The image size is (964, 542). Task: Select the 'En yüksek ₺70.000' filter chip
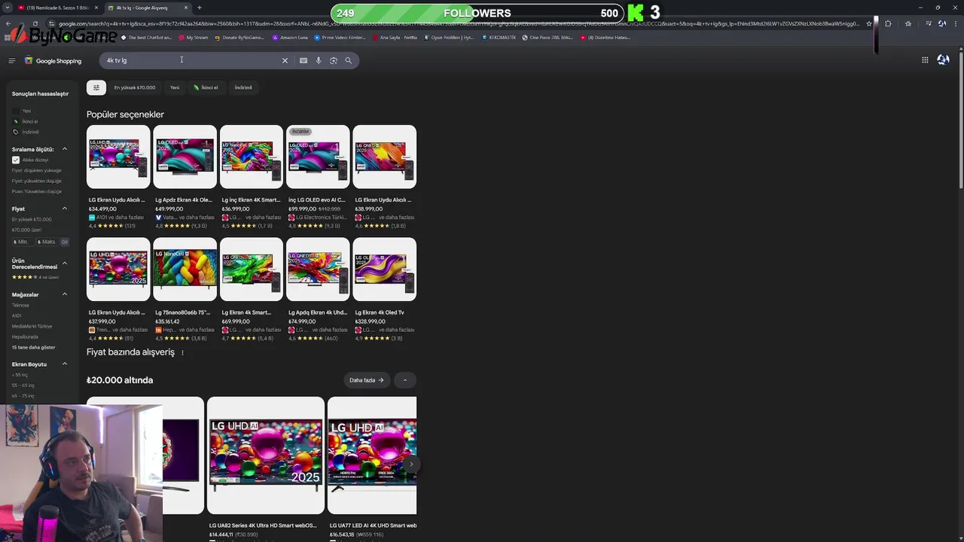(x=135, y=87)
